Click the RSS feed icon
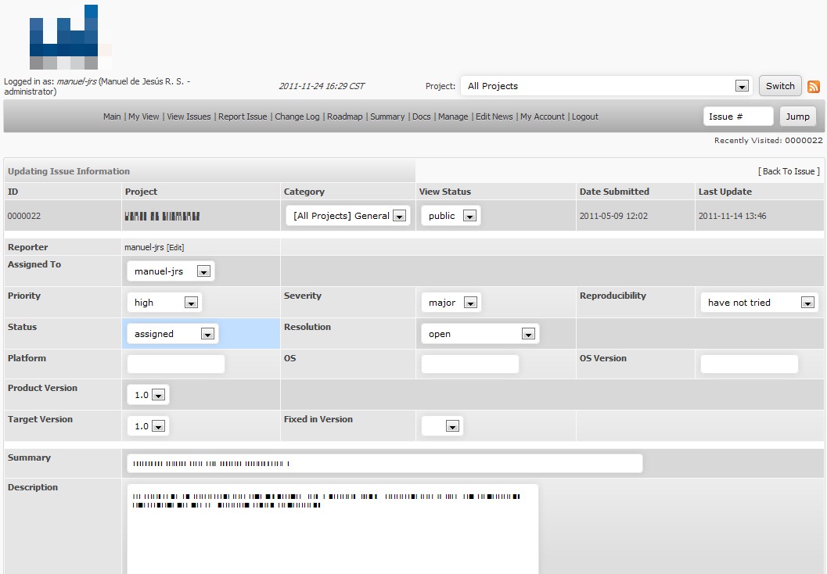Viewport: 827px width, 574px height. click(814, 87)
